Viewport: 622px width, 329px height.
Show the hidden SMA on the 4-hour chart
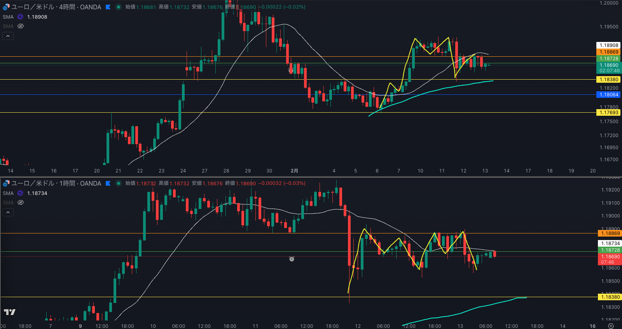(21, 26)
